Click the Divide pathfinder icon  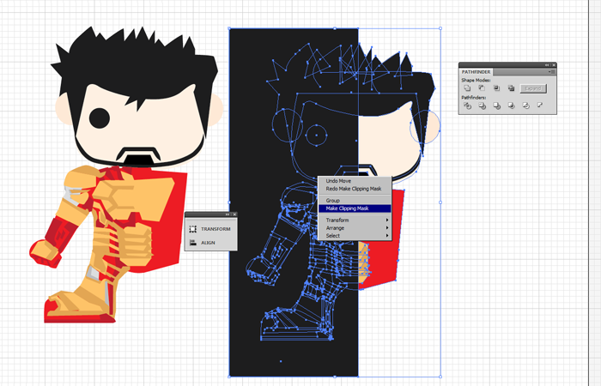[467, 106]
